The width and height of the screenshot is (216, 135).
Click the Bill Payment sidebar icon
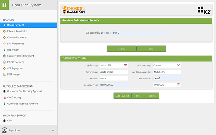(4, 75)
